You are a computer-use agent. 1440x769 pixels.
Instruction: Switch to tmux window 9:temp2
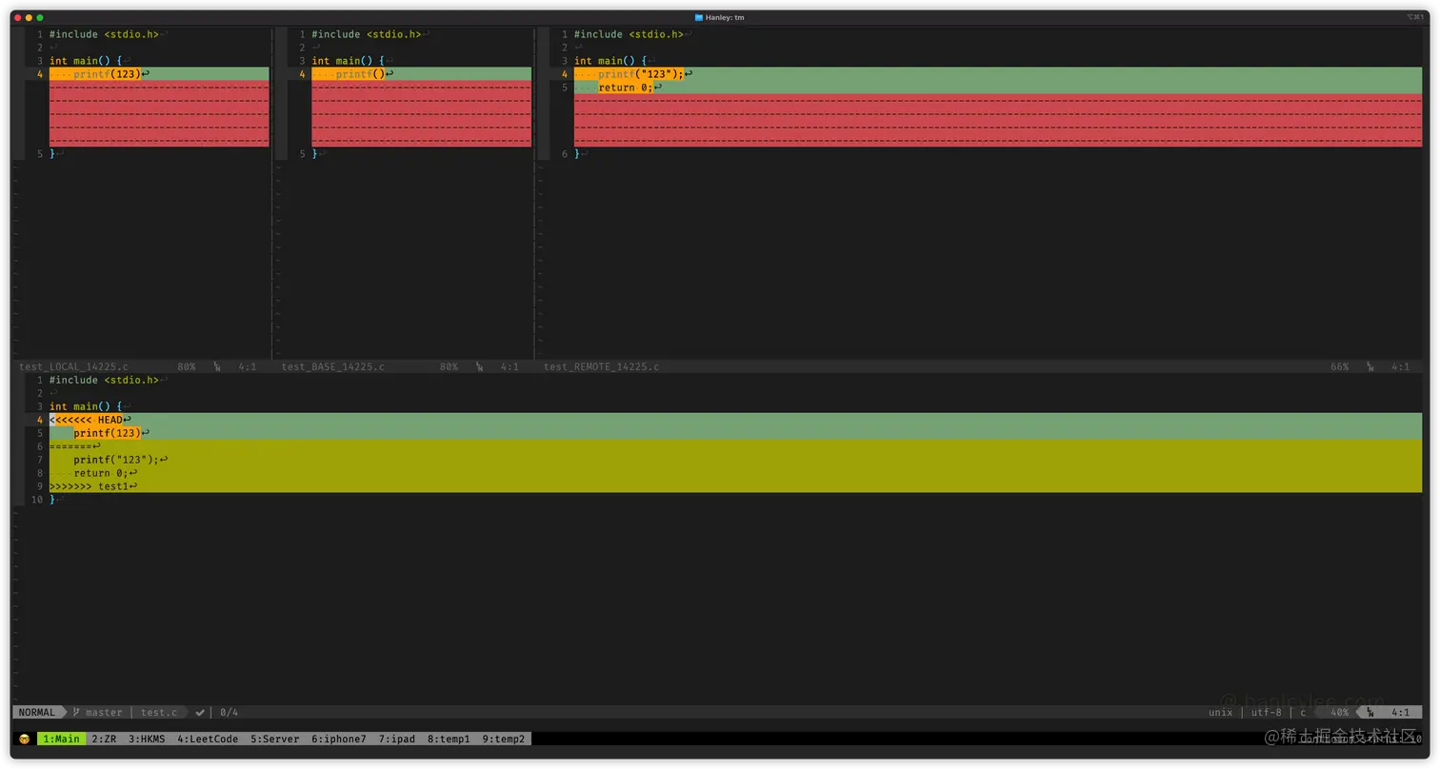click(x=503, y=739)
